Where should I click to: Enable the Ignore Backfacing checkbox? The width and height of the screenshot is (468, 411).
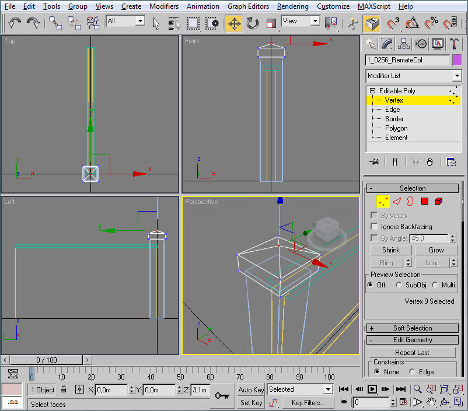click(x=375, y=227)
